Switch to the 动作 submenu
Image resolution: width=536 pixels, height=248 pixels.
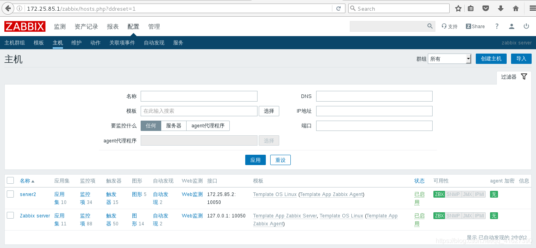pyautogui.click(x=95, y=43)
